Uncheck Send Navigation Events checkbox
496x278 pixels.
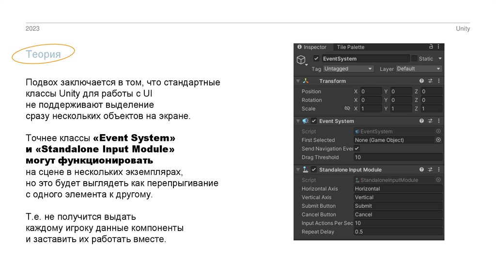pyautogui.click(x=356, y=148)
